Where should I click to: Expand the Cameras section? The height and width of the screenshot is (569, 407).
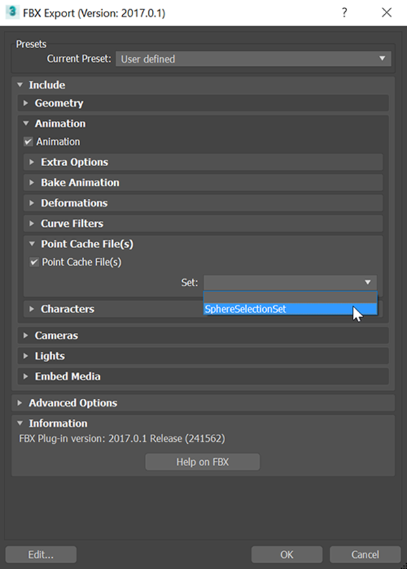tap(203, 335)
